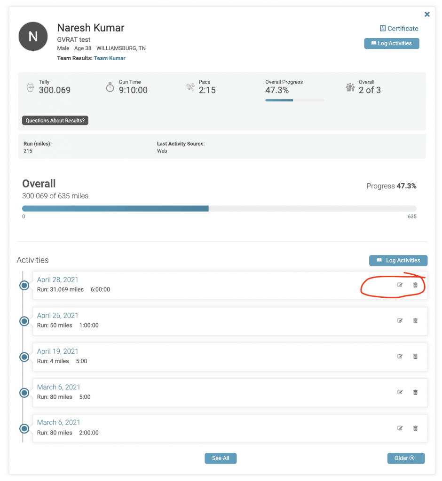
Task: Click the Overall 635-mile progress bar
Action: coord(219,209)
